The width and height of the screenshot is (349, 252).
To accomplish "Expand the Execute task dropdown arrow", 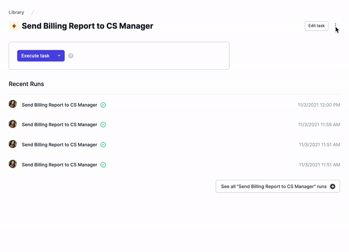I will 59,56.
